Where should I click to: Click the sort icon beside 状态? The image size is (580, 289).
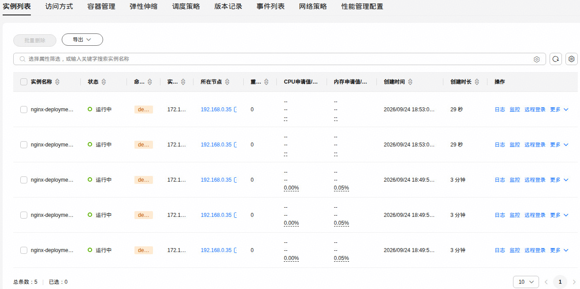(x=104, y=82)
